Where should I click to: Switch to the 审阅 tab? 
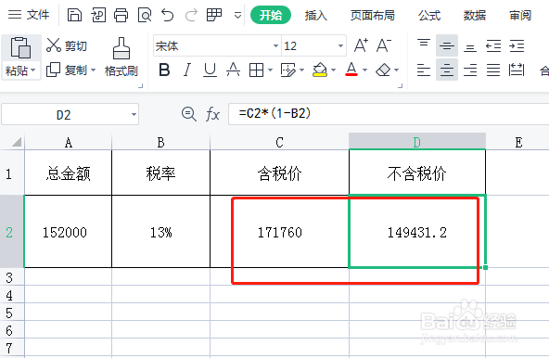coord(520,15)
